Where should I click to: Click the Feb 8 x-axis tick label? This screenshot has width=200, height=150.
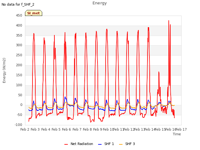click(x=87, y=129)
